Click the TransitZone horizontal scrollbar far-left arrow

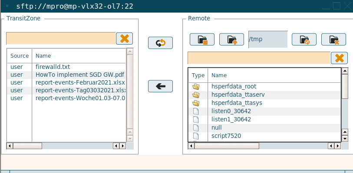click(10, 146)
